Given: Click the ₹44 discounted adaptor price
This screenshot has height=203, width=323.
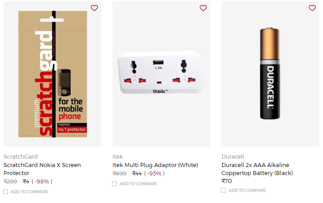Looking at the screenshot, I should click(x=137, y=174).
